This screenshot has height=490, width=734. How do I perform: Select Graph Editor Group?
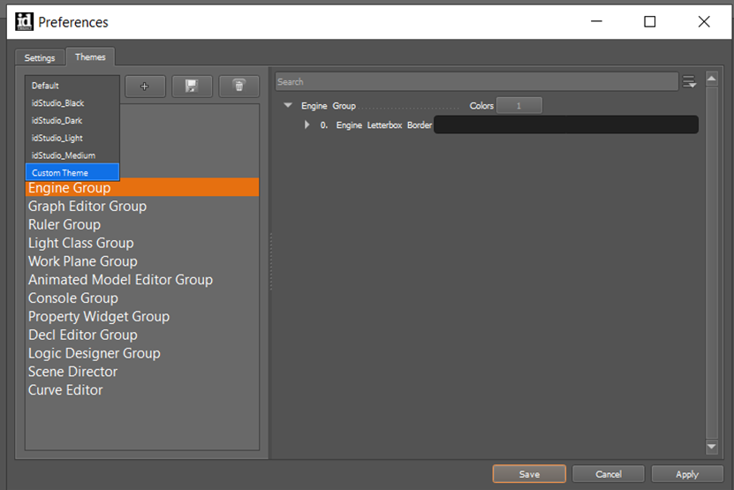(142, 206)
